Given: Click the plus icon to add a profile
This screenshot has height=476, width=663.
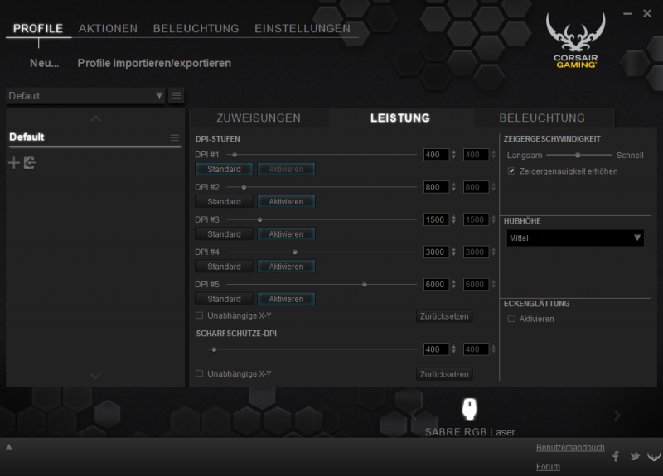Looking at the screenshot, I should (x=13, y=163).
